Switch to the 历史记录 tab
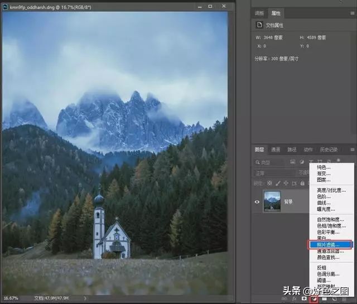The image size is (357, 304). (329, 149)
